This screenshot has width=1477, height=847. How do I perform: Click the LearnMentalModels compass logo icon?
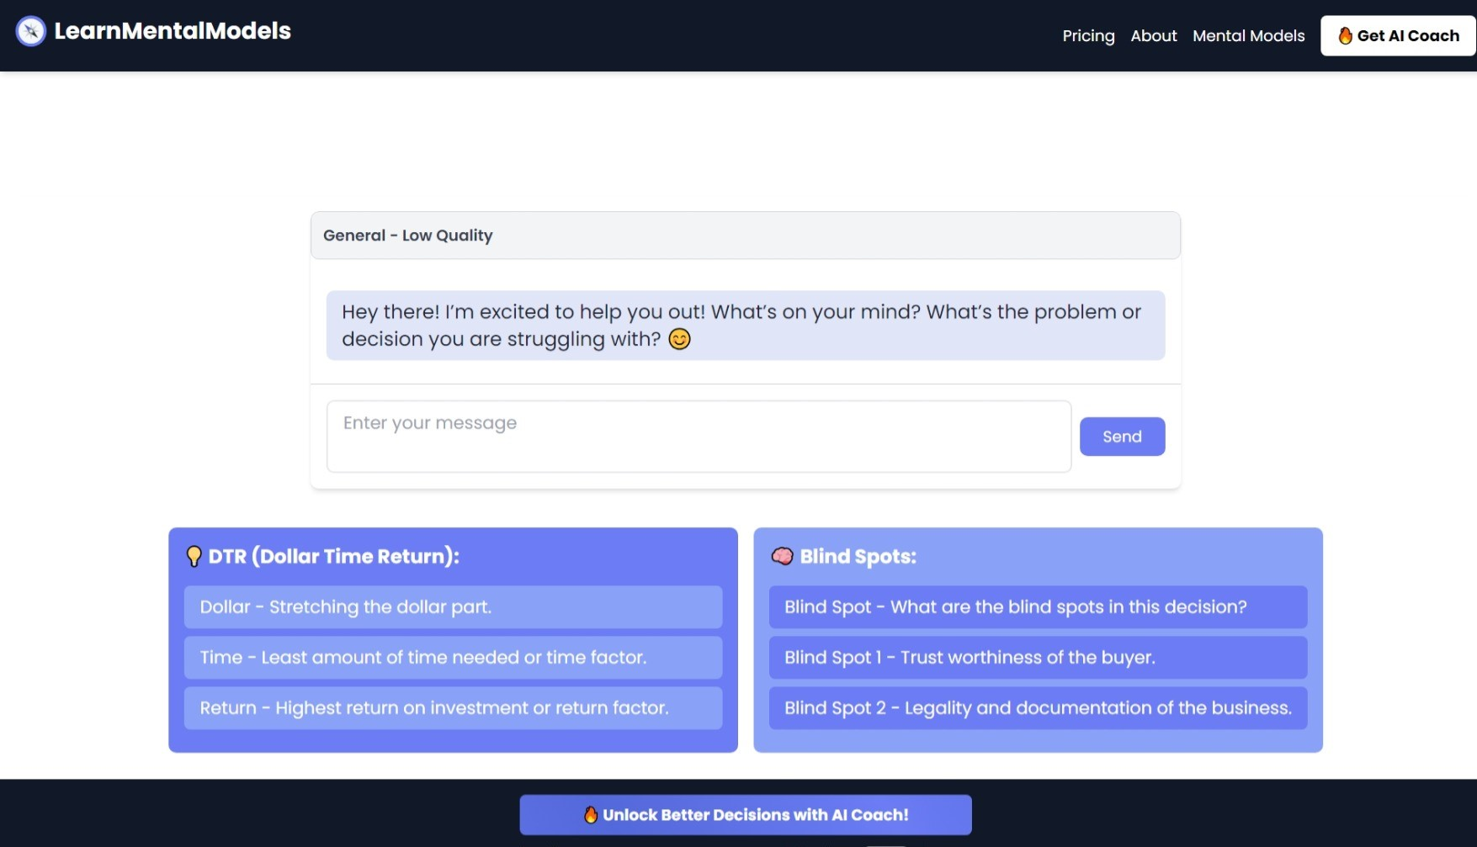coord(29,30)
